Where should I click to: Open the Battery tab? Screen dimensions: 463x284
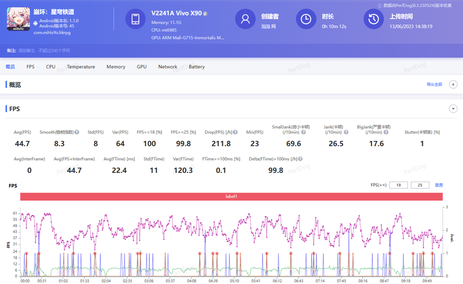coord(197,67)
